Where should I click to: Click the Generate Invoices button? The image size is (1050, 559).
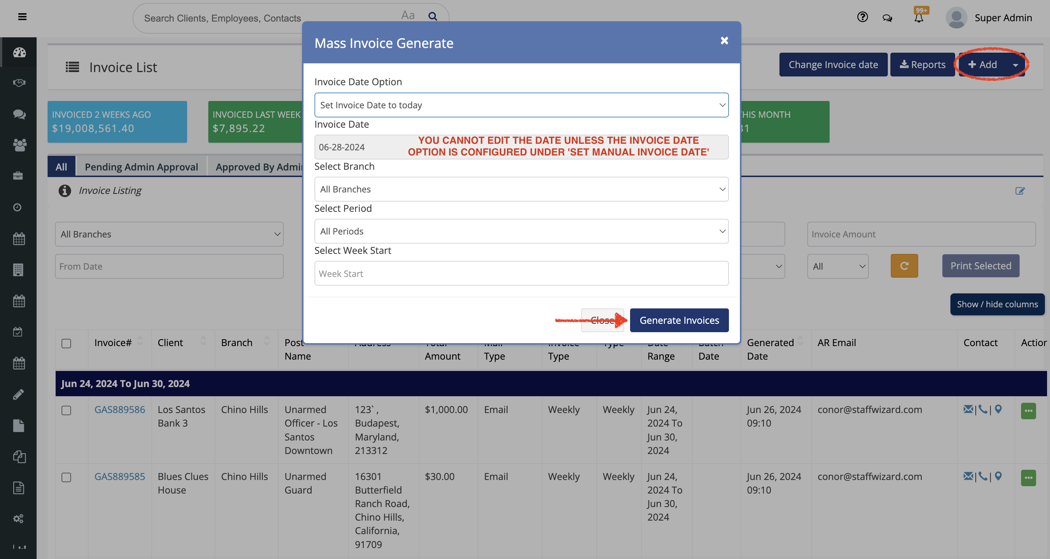679,320
